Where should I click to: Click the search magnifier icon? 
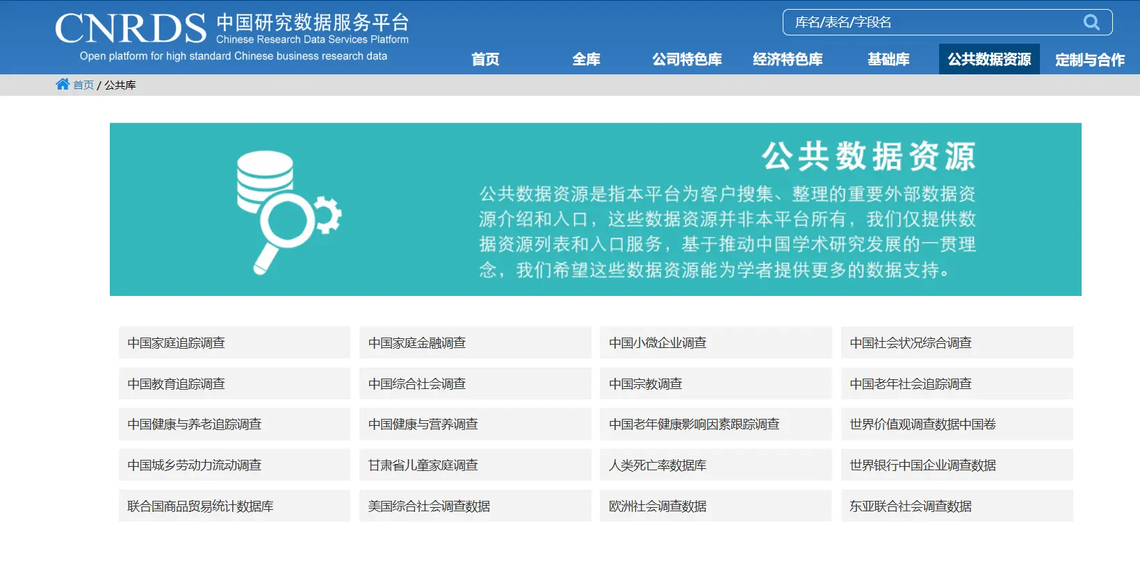1091,22
